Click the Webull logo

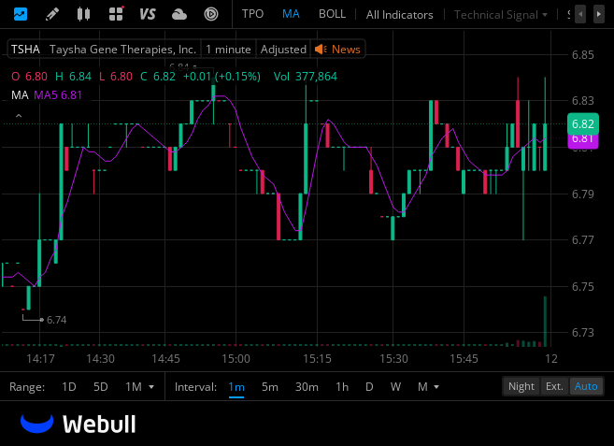click(79, 424)
